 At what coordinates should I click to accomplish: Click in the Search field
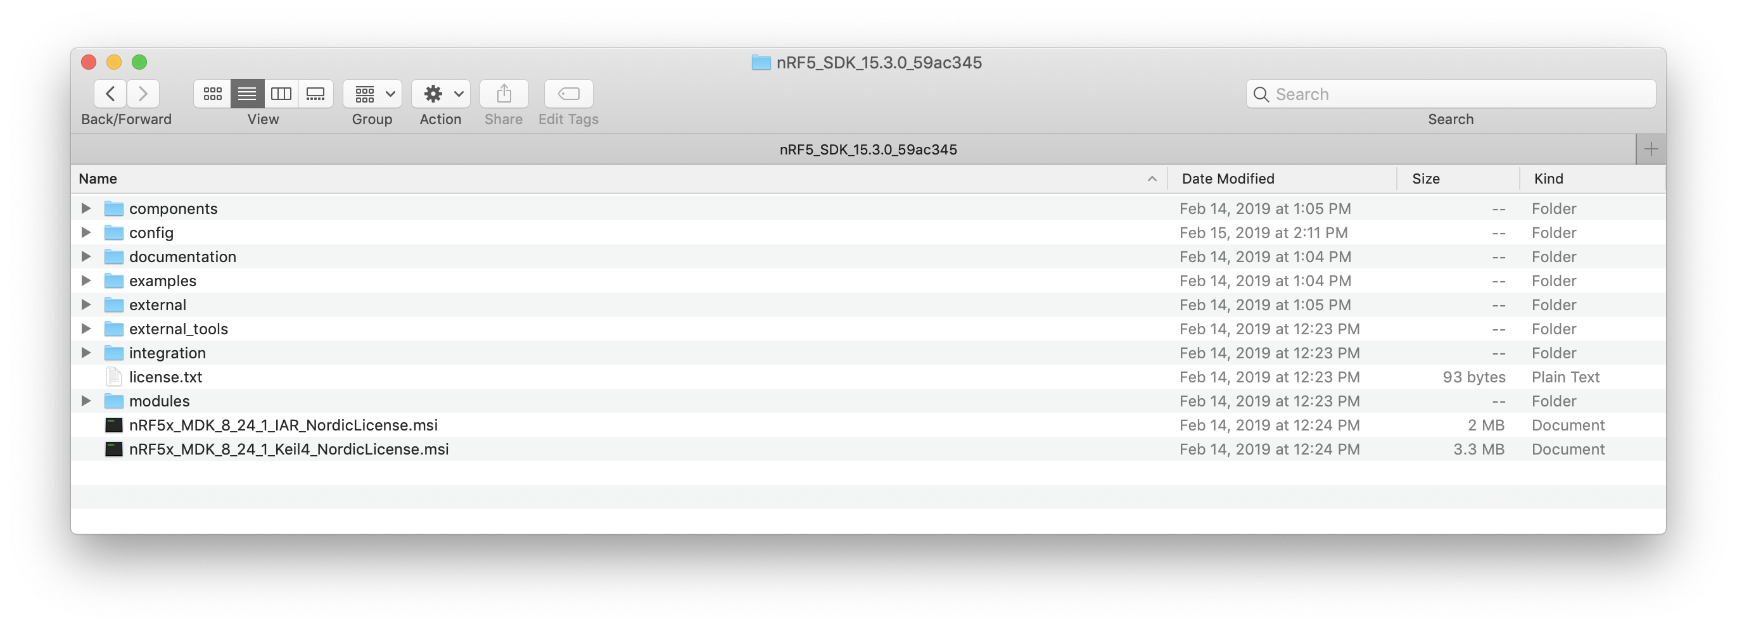pyautogui.click(x=1456, y=94)
